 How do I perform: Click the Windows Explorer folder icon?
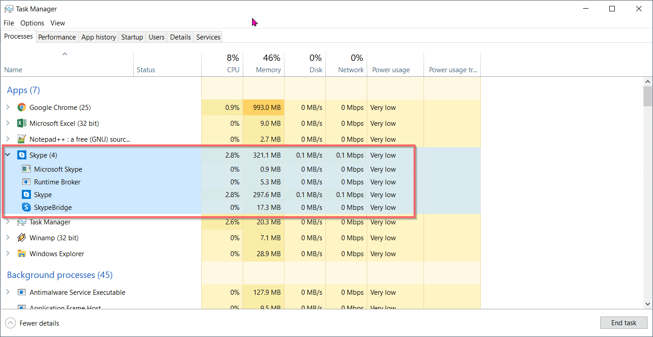point(21,254)
